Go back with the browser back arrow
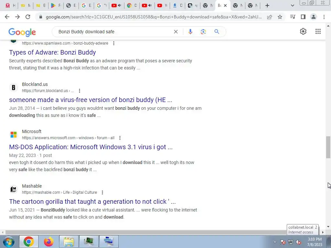The image size is (331, 248). pyautogui.click(x=7, y=17)
